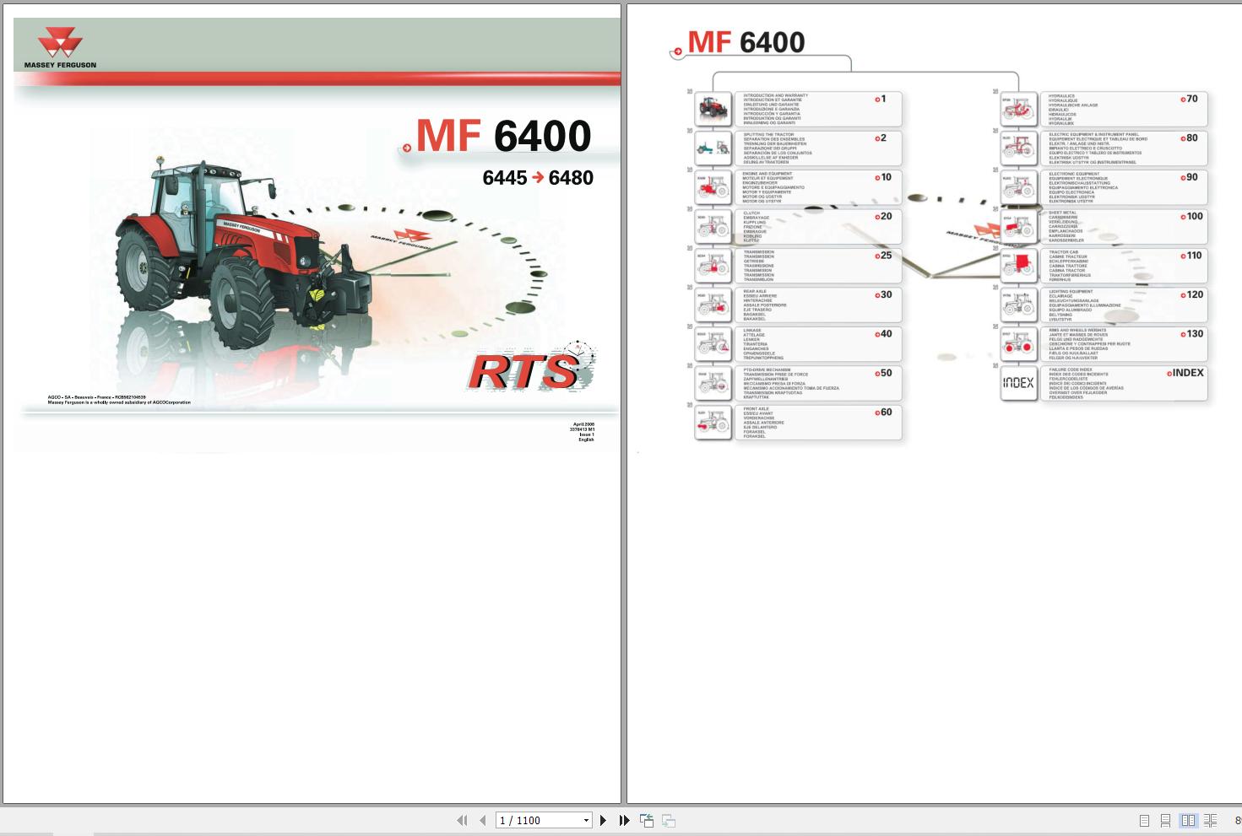Select the AGCO SA Beauvais France line
The image size is (1242, 836).
tap(97, 397)
